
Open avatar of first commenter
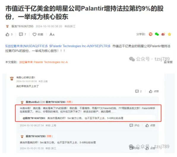(x=12, y=78)
